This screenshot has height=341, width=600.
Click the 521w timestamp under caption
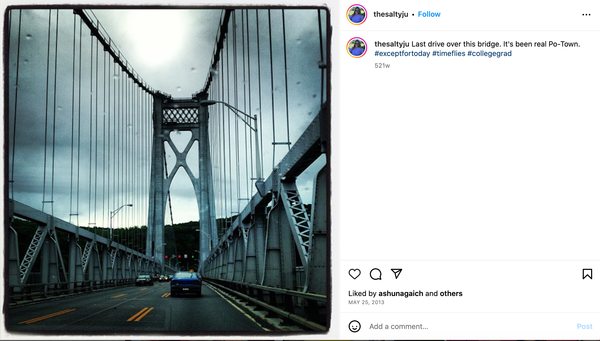(382, 66)
